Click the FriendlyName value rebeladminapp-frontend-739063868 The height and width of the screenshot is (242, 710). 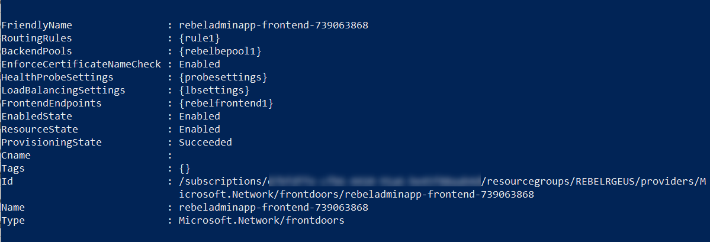(274, 25)
